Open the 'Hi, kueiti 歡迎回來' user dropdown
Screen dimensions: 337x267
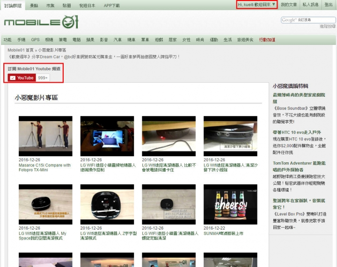[256, 5]
